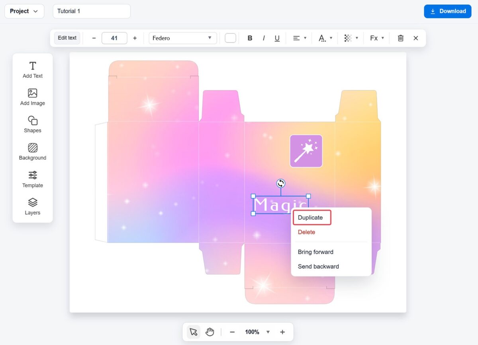Click the trash icon in the toolbar
Viewport: 478px width, 345px height.
[401, 38]
